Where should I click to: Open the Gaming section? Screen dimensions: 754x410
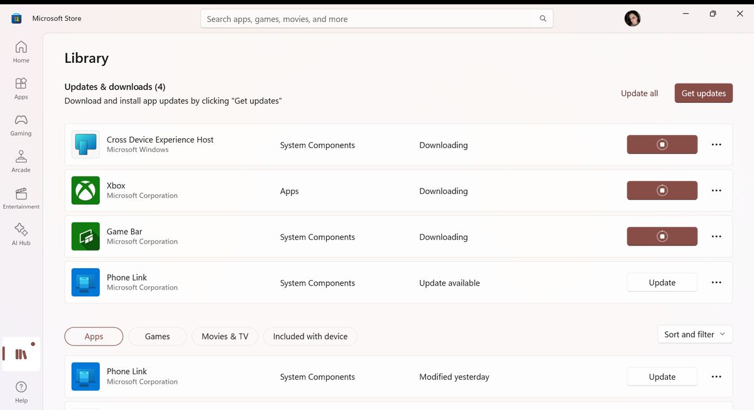pyautogui.click(x=21, y=125)
